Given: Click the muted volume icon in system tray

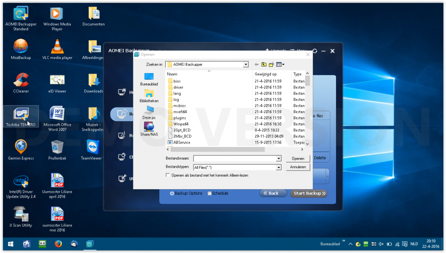Looking at the screenshot, I should click(x=381, y=244).
